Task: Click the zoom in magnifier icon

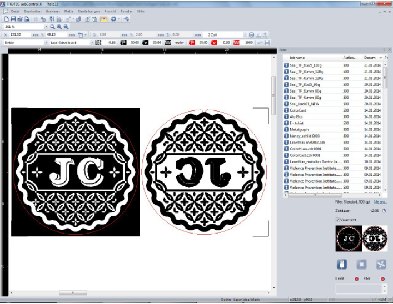Action: [59, 27]
